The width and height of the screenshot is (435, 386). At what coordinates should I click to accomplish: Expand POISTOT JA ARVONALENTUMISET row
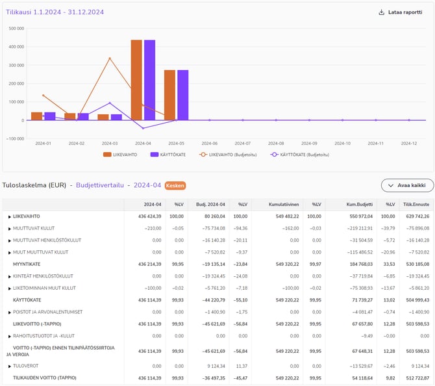9,312
